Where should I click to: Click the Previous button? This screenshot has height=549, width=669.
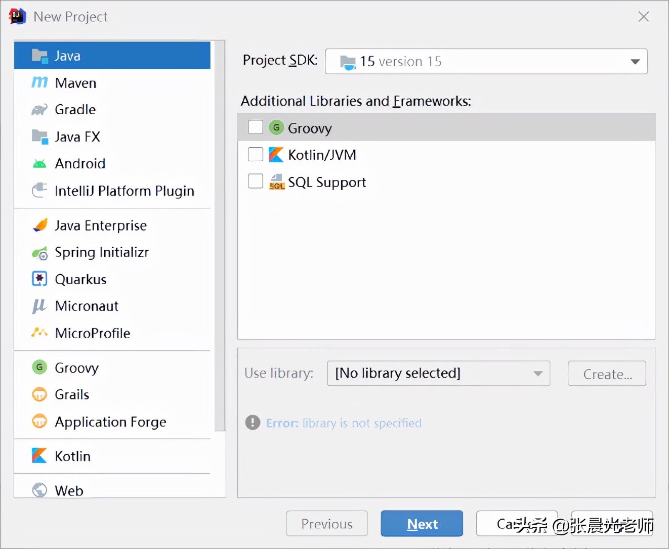pyautogui.click(x=327, y=524)
